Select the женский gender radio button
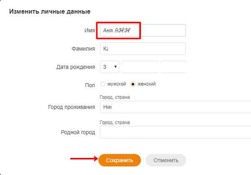This screenshot has height=175, width=251. (133, 84)
